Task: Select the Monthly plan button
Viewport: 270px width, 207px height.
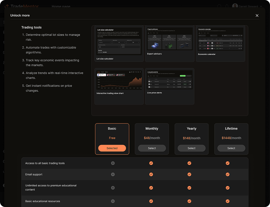Action: click(152, 148)
